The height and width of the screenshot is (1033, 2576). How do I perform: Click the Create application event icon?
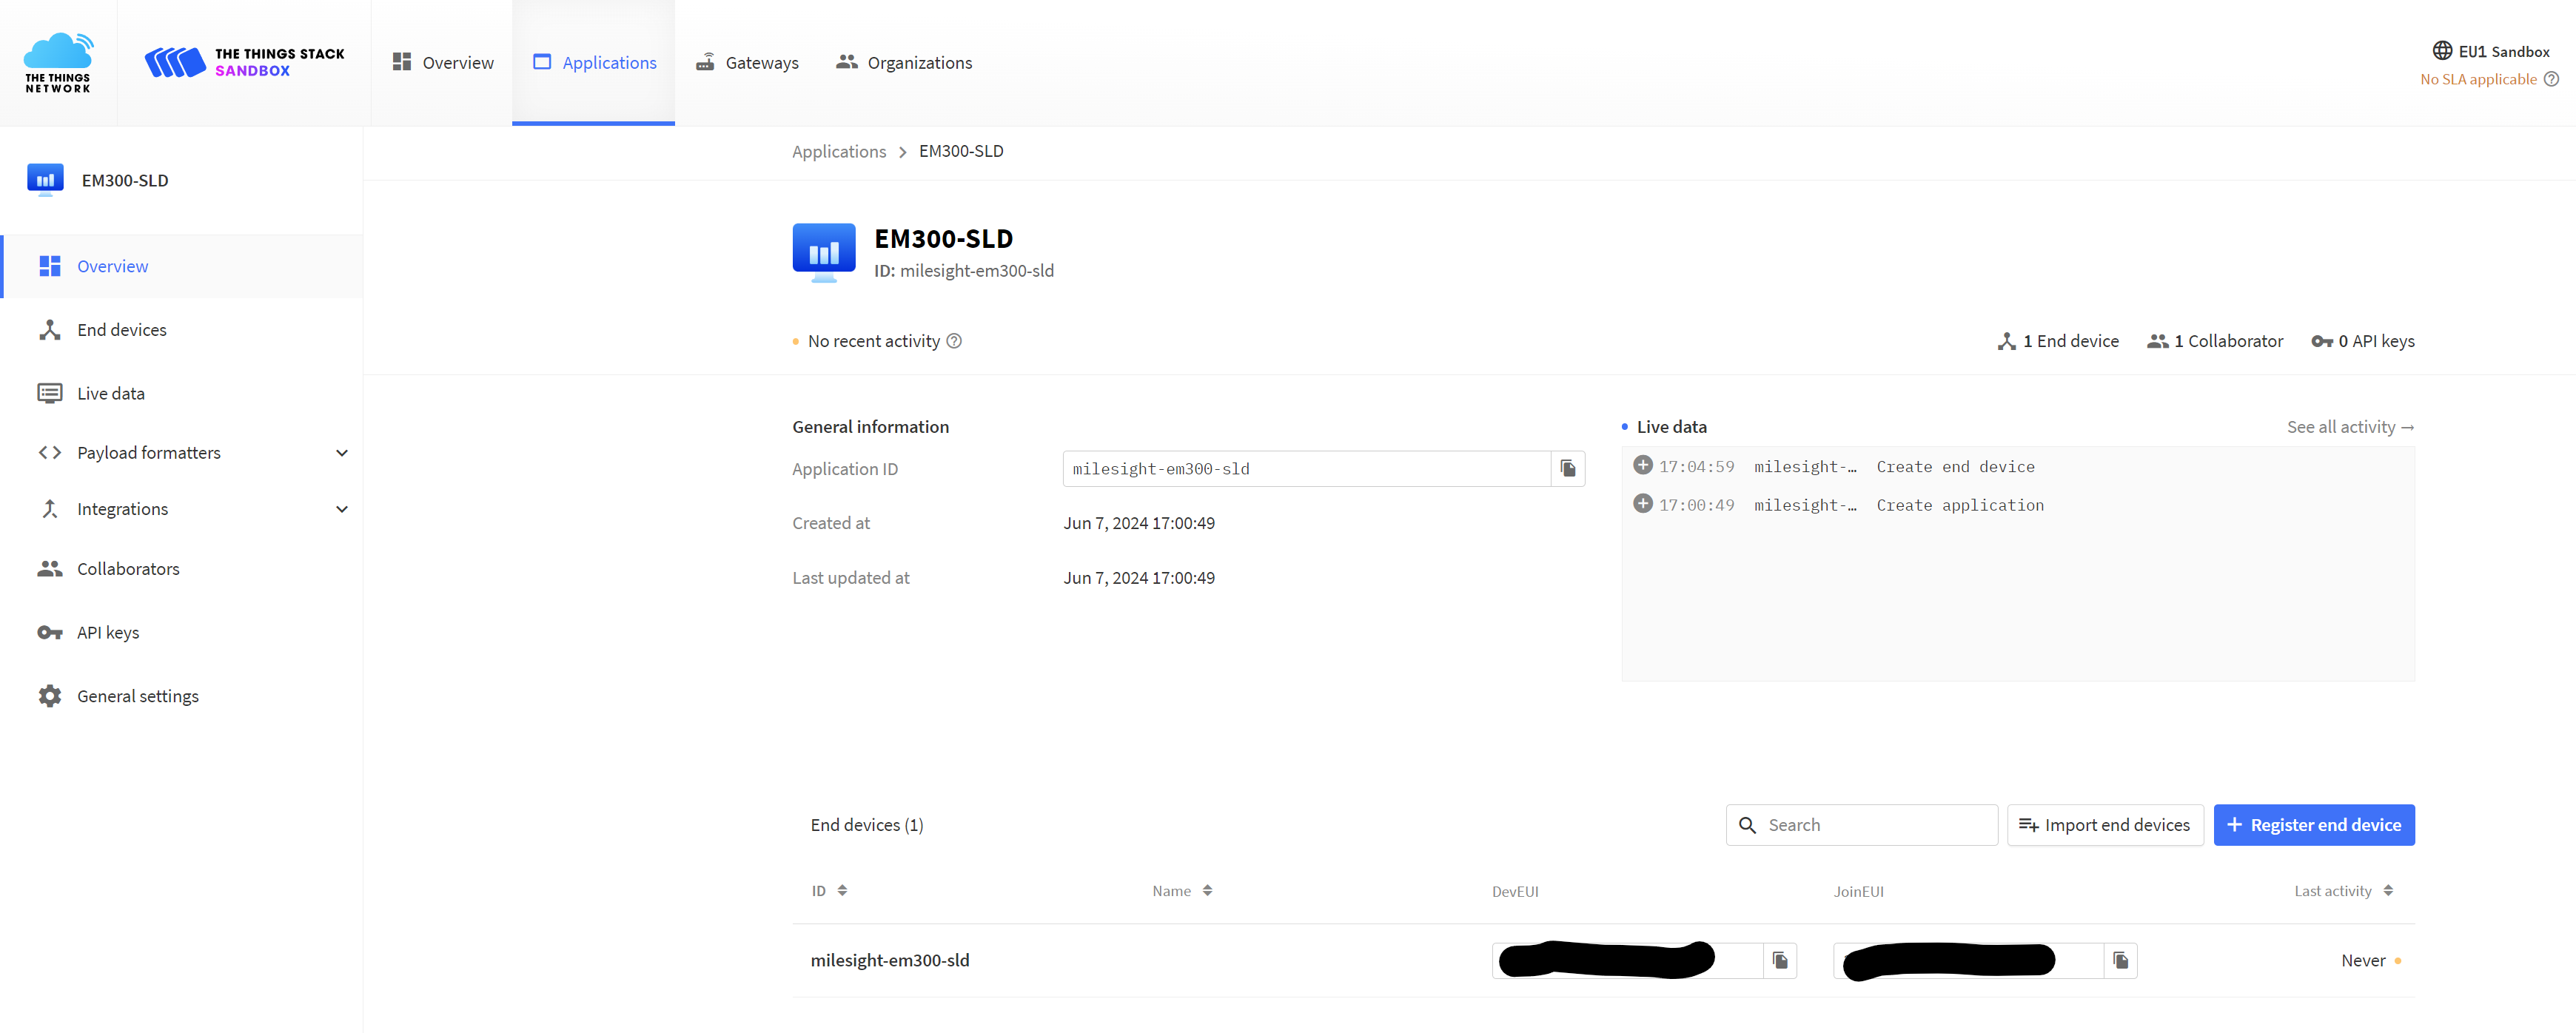1643,503
